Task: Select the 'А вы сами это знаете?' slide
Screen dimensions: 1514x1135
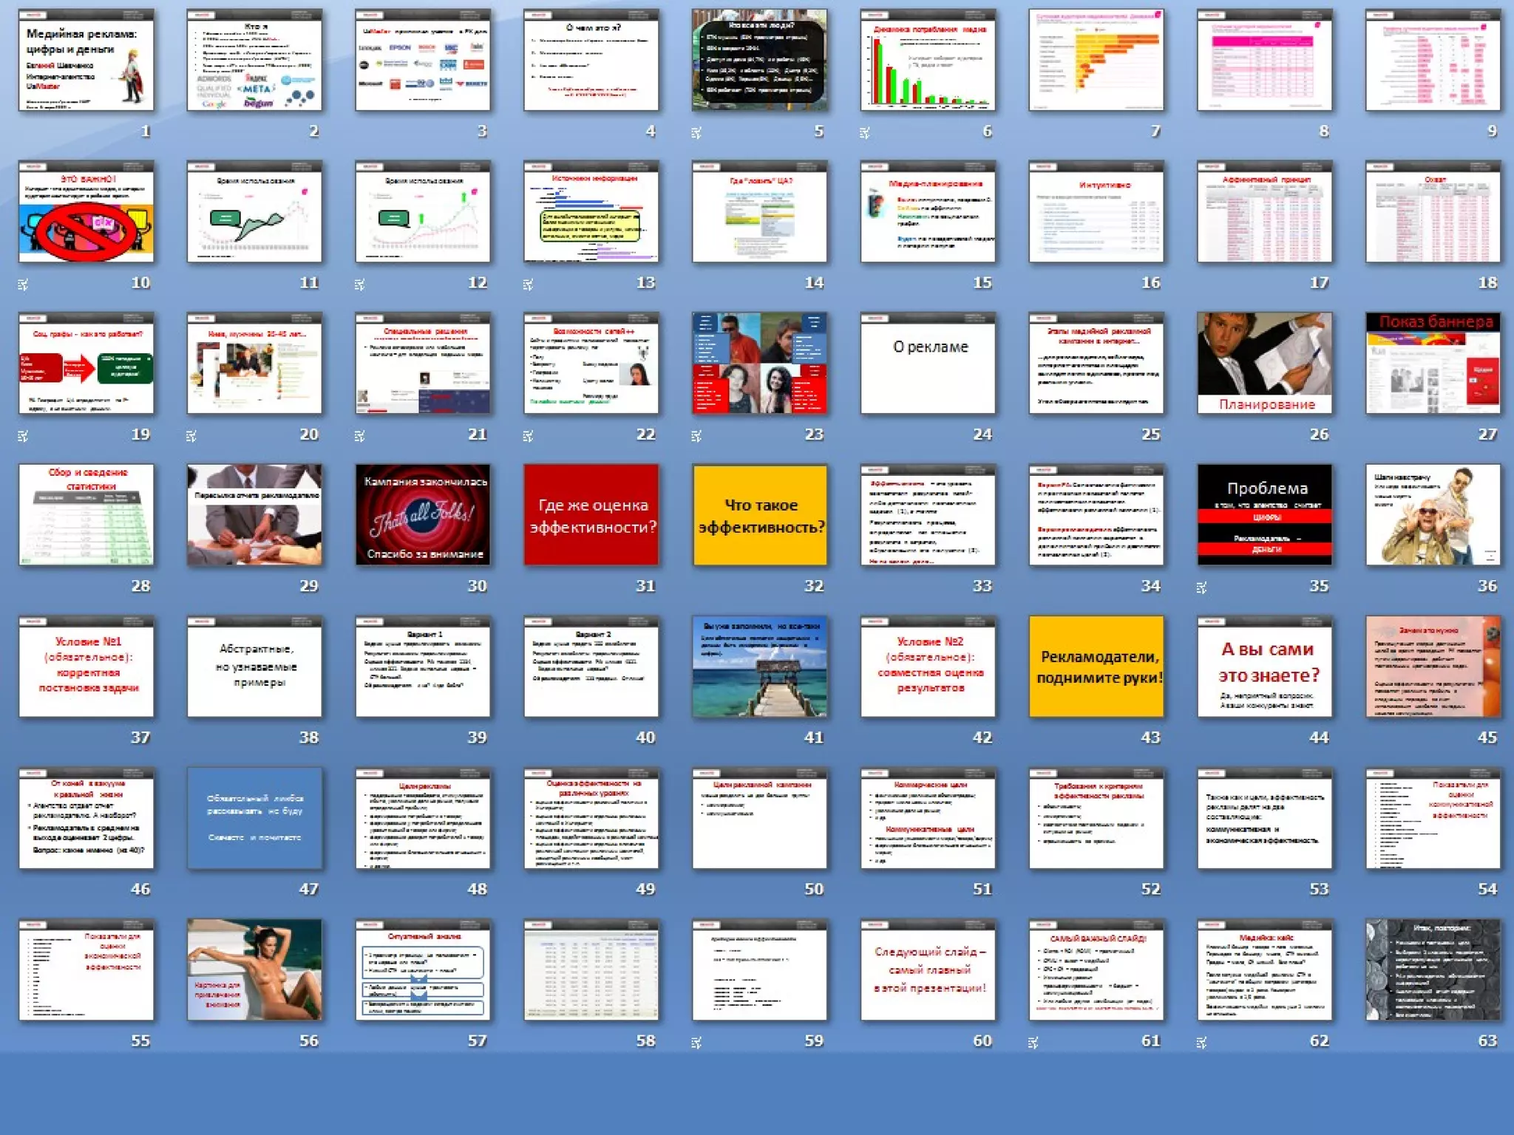Action: point(1265,667)
